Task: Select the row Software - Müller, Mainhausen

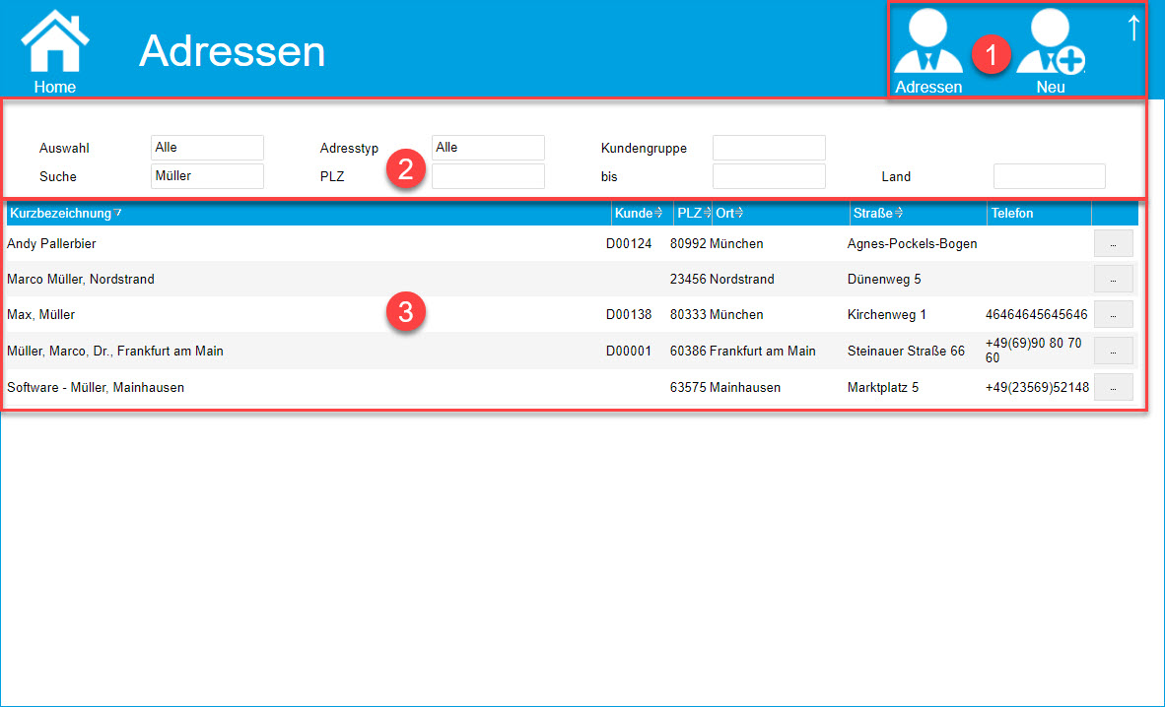Action: coord(570,387)
